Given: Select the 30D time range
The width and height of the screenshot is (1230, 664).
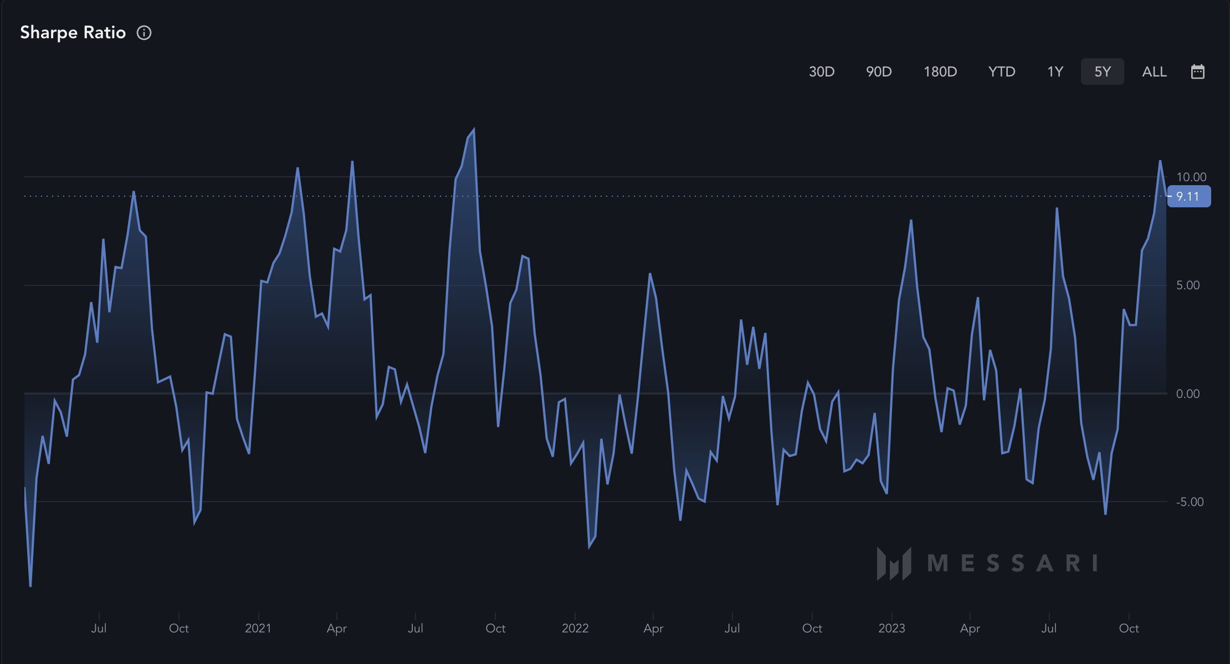Looking at the screenshot, I should click(822, 71).
